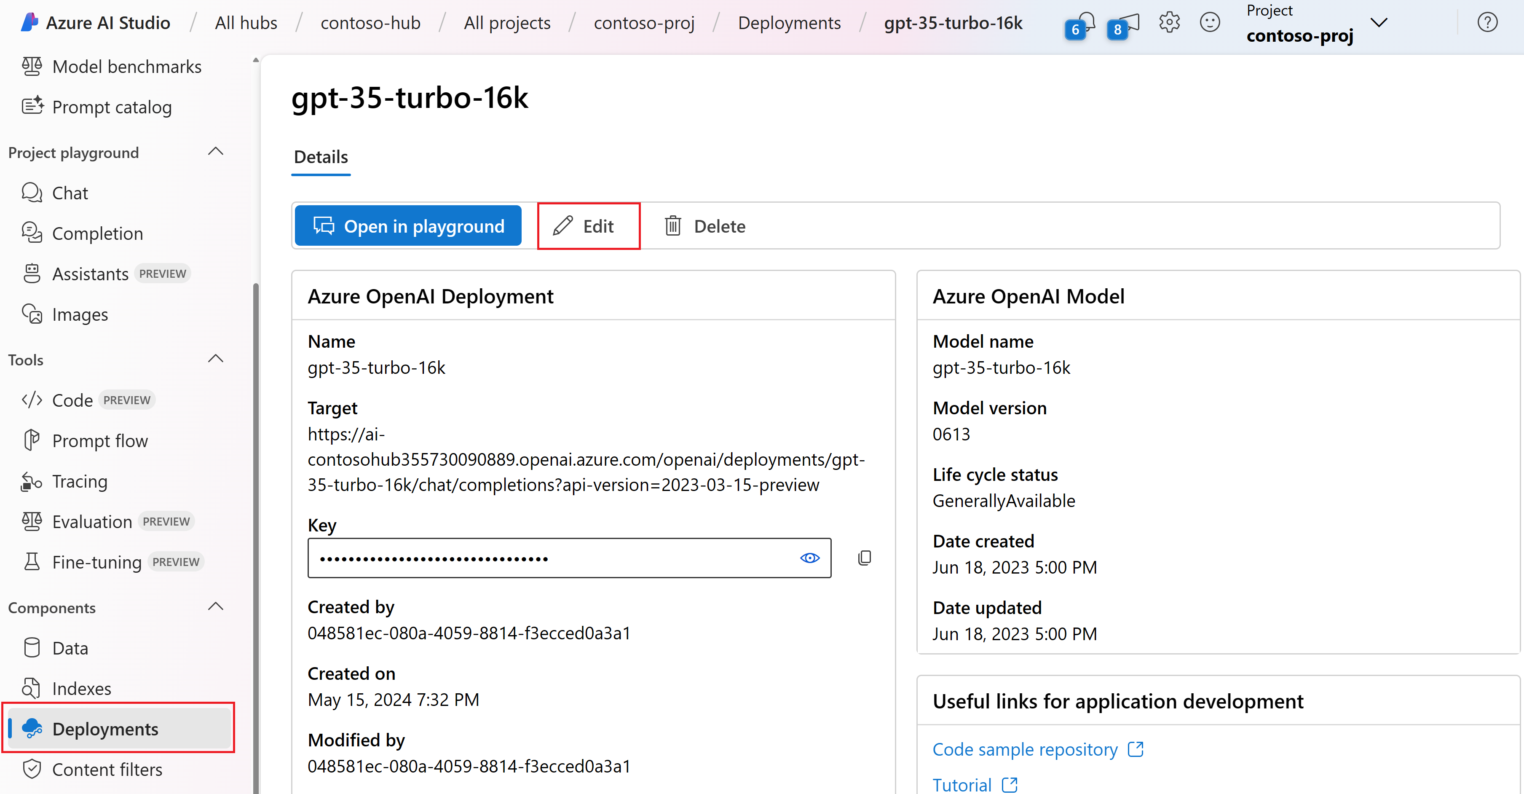Viewport: 1524px width, 794px height.
Task: Click the Created on date May 15, 2024
Action: pyautogui.click(x=394, y=699)
